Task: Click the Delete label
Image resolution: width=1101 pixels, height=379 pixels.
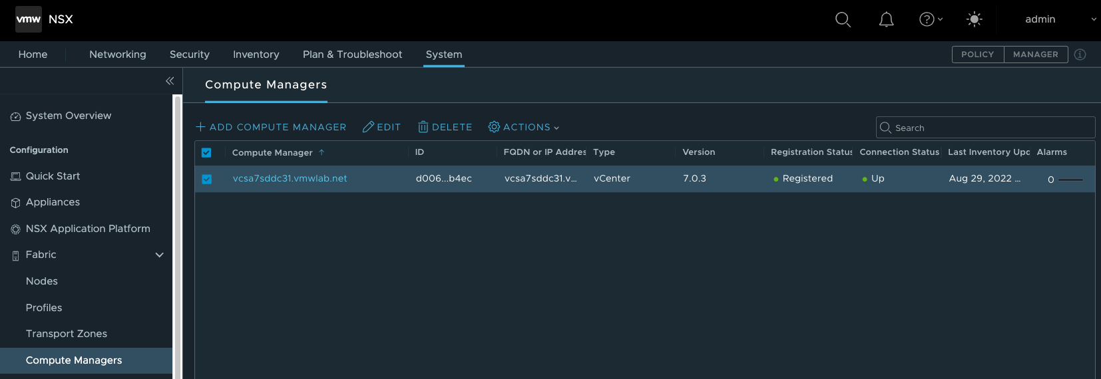Action: (452, 127)
